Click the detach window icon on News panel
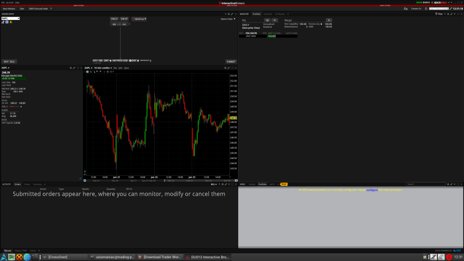Screen dimensions: 464x261 (458, 184)
